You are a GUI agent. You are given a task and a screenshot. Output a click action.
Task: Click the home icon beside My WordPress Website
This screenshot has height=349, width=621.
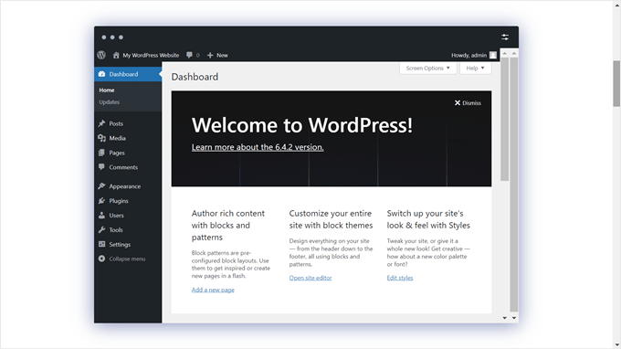[116, 55]
